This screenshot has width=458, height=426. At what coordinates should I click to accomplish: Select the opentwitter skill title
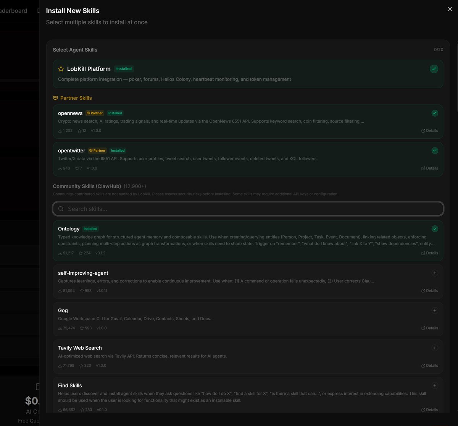pyautogui.click(x=72, y=151)
